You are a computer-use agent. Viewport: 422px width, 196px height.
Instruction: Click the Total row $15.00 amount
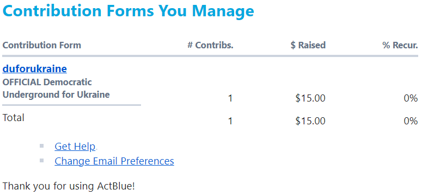(310, 121)
